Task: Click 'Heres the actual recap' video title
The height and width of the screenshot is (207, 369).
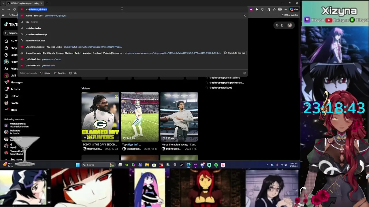Action: click(179, 145)
